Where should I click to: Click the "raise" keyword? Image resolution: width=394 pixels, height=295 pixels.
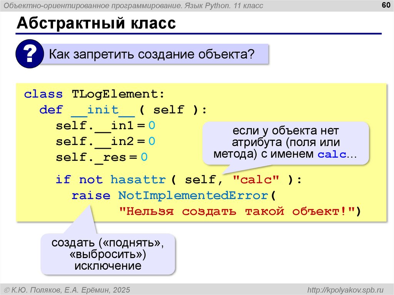pyautogui.click(x=91, y=195)
